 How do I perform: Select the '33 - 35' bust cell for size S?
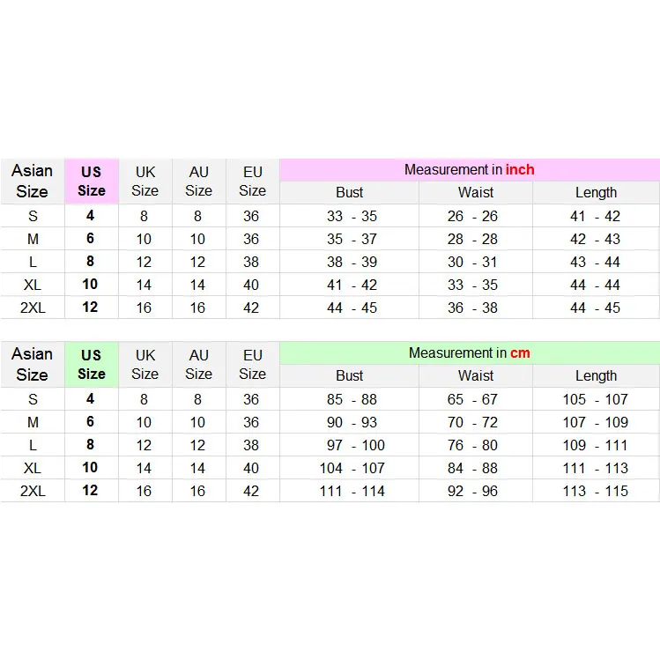[x=351, y=216]
